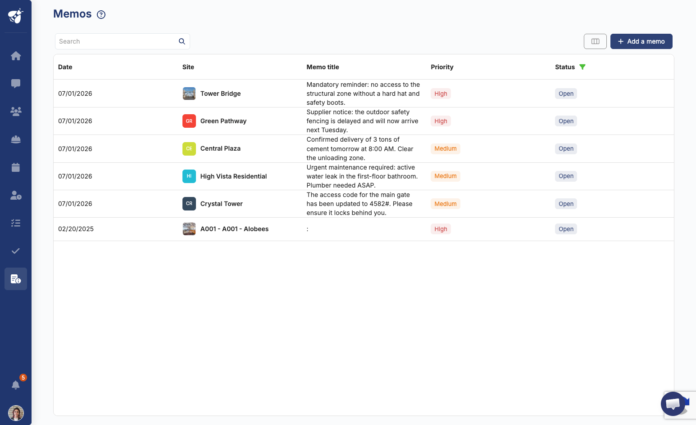This screenshot has height=425, width=696.
Task: Open the Tower Bridge site name
Action: pyautogui.click(x=220, y=94)
